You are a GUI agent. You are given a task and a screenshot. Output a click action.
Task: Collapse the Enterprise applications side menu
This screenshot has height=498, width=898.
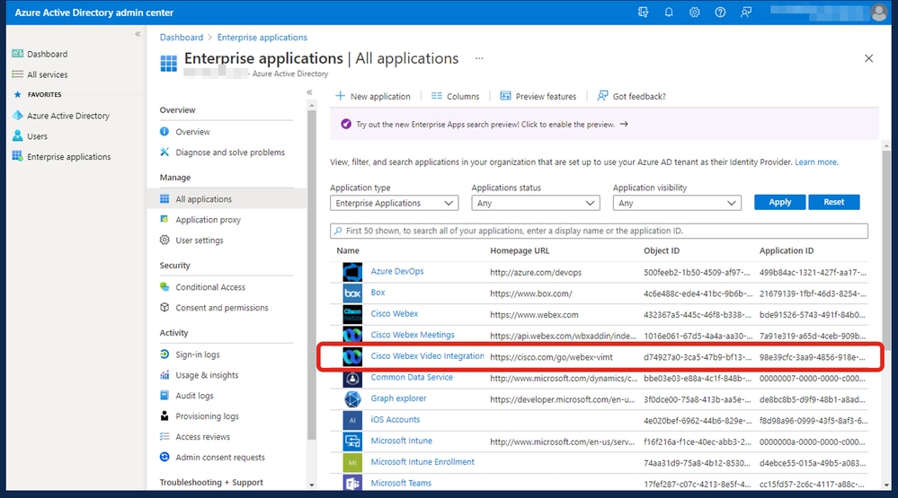point(309,92)
